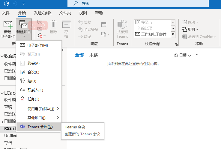
Task: Open the 帮助 ribbon tab
Action: [x=99, y=13]
